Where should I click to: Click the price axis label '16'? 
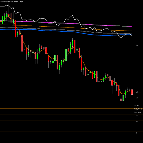137,92
